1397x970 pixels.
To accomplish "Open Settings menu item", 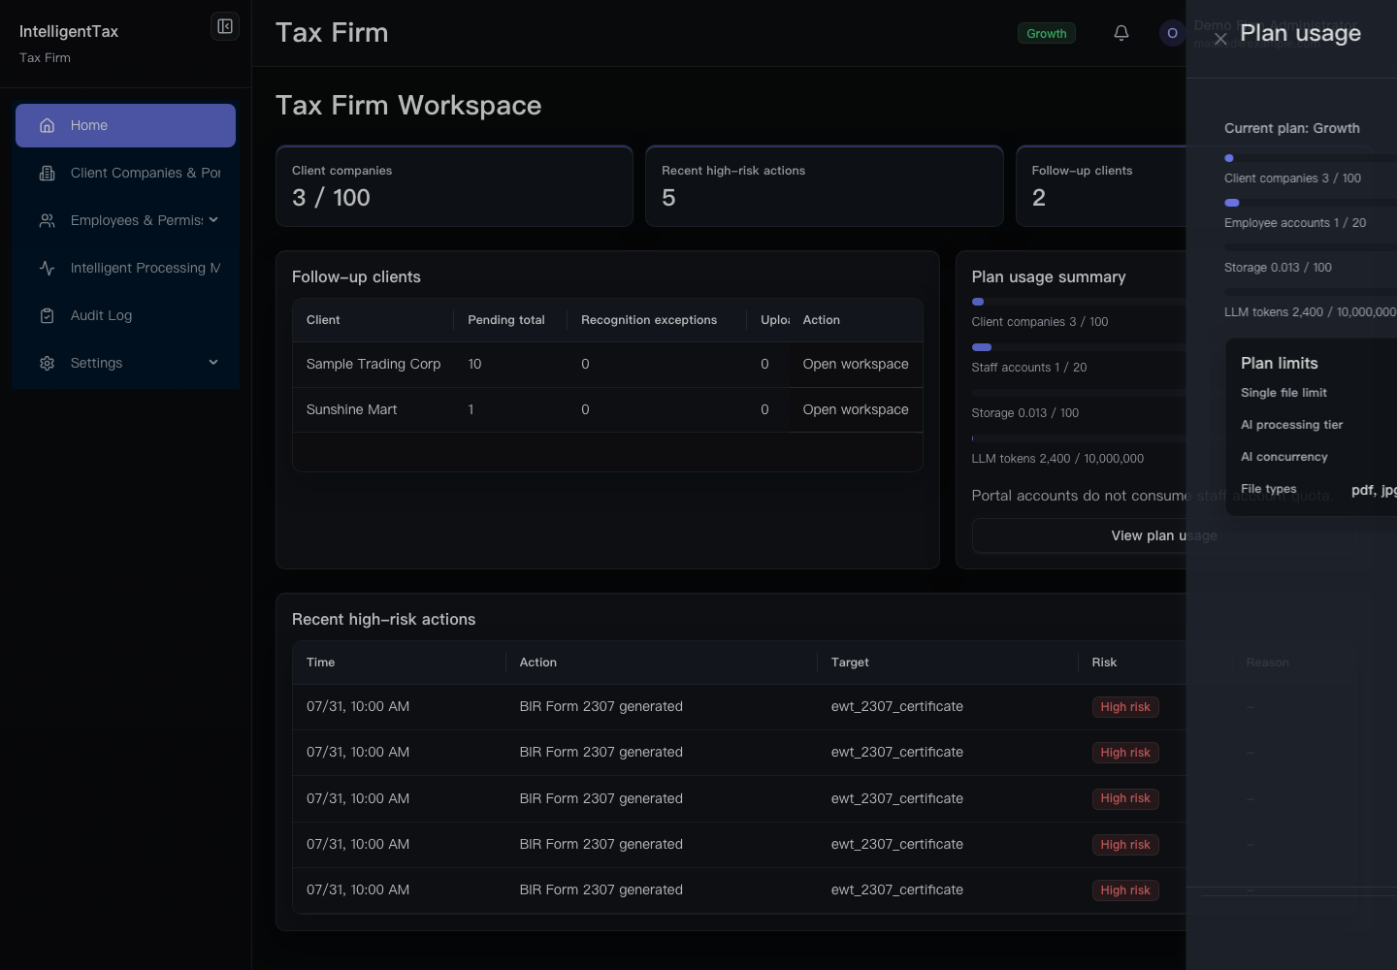I will [x=125, y=363].
